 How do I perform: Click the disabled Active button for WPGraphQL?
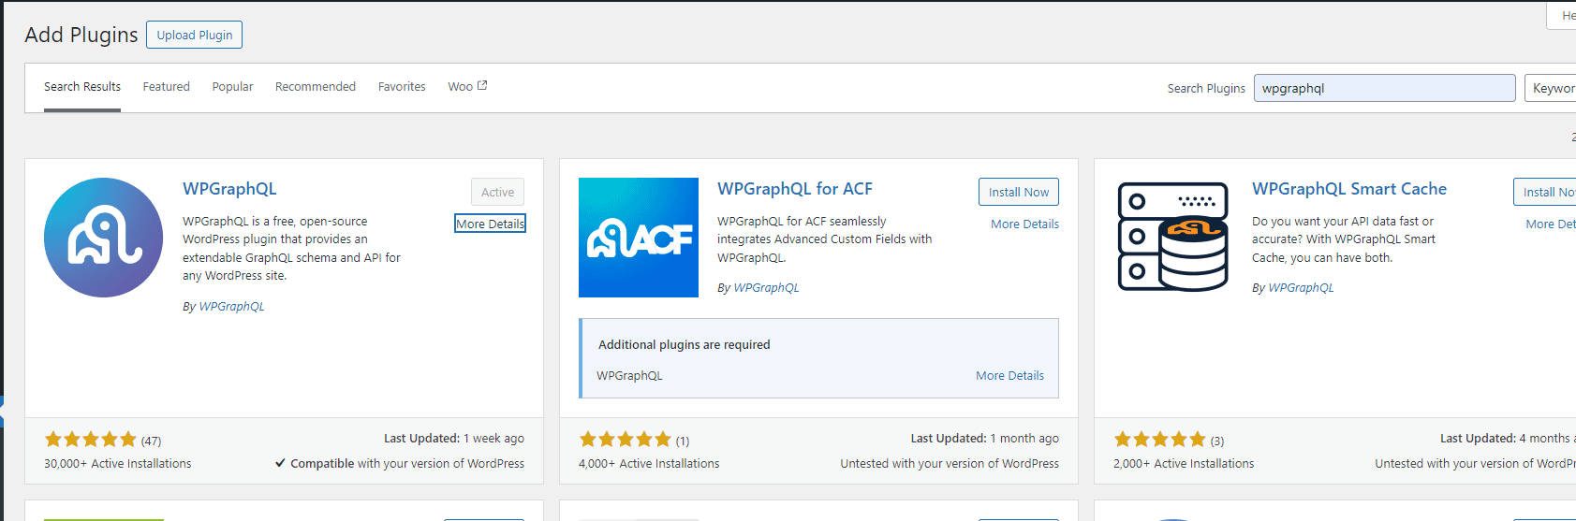coord(497,192)
